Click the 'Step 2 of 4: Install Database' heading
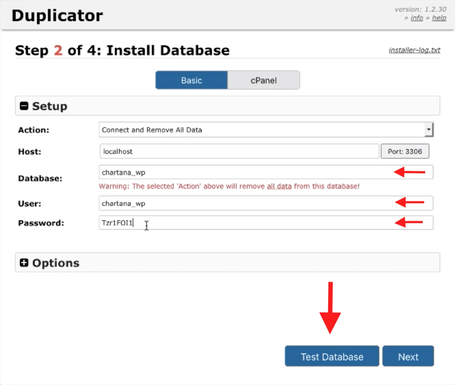 122,51
